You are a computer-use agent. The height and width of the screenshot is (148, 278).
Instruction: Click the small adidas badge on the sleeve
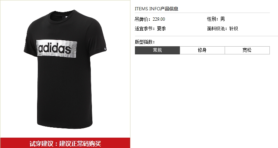(105, 49)
